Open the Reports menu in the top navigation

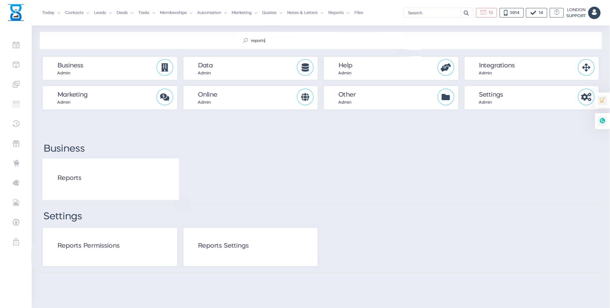point(338,13)
